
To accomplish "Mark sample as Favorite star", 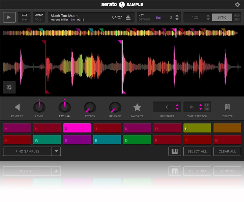I will point(137,107).
